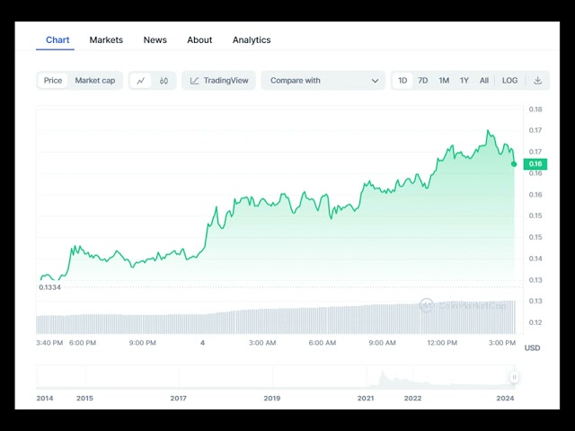Select the 1D time range
The height and width of the screenshot is (431, 575).
coord(402,81)
